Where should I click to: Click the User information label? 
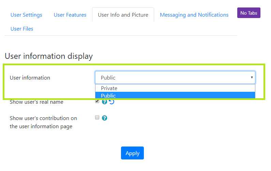(30, 78)
